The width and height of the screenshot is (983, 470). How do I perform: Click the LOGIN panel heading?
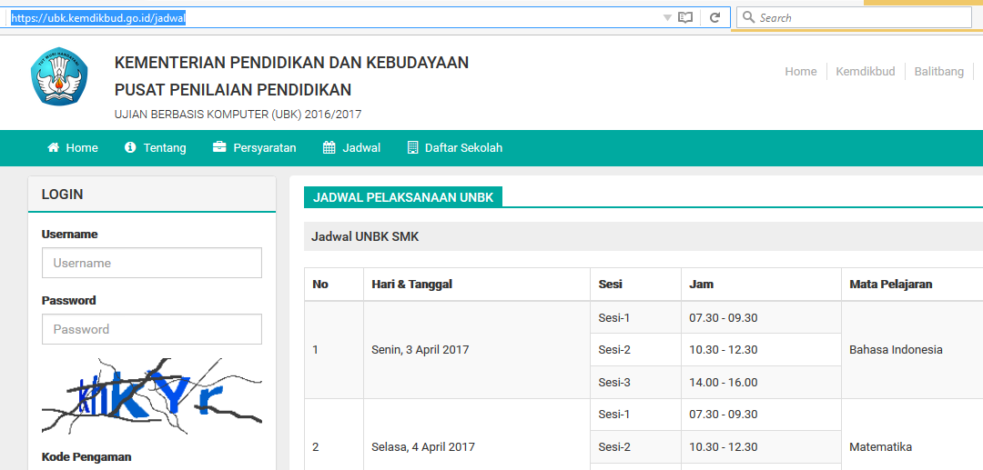pyautogui.click(x=62, y=194)
